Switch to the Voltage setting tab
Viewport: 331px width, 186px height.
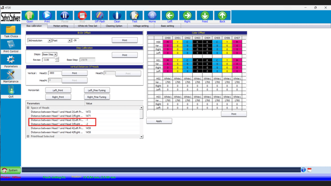coord(141,26)
